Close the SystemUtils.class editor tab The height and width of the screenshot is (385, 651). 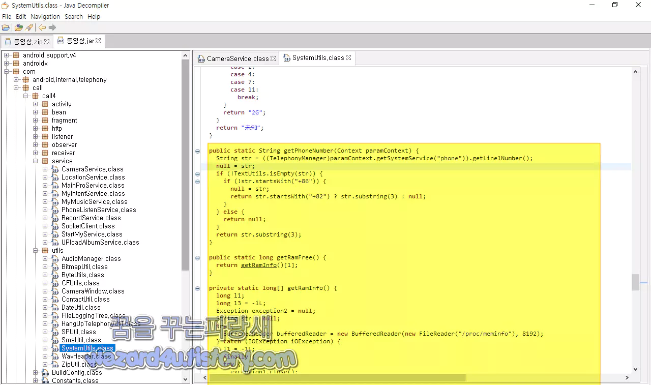pos(348,57)
